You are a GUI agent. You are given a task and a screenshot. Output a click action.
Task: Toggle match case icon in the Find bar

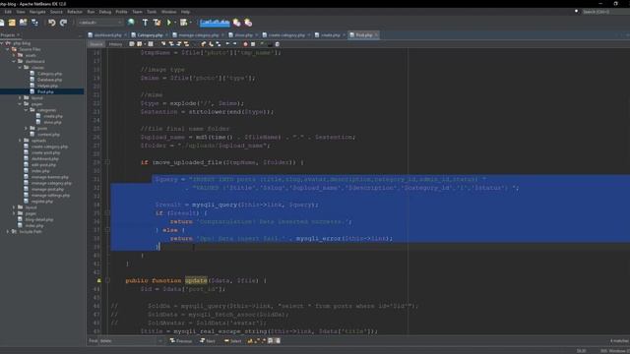click(x=250, y=341)
